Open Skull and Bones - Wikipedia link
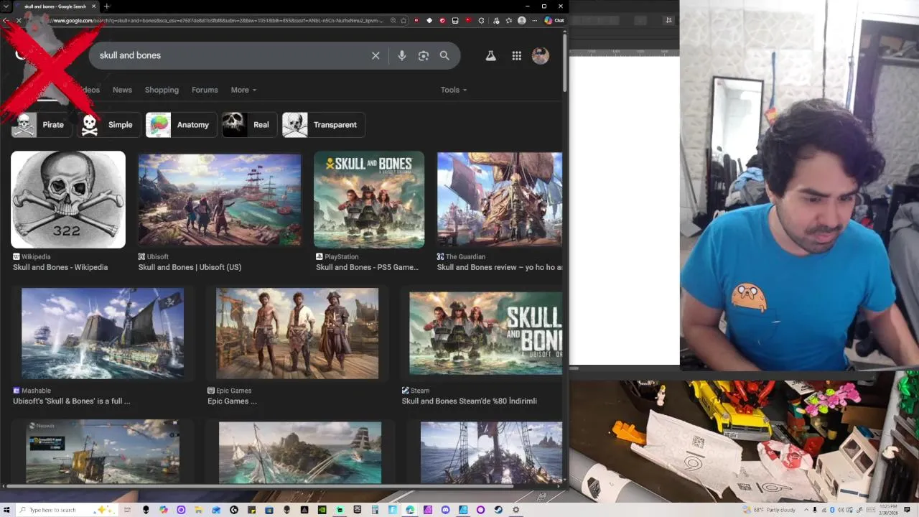Image resolution: width=919 pixels, height=517 pixels. [60, 267]
